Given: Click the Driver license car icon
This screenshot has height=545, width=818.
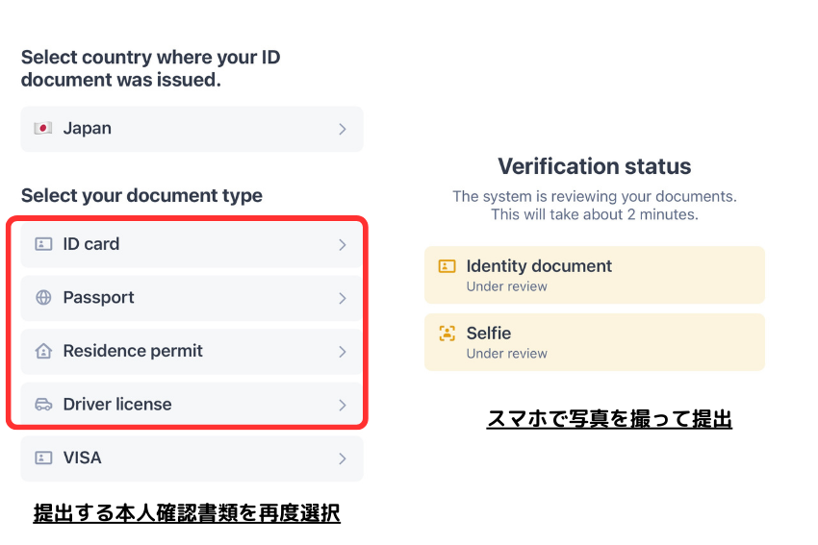Looking at the screenshot, I should point(42,405).
